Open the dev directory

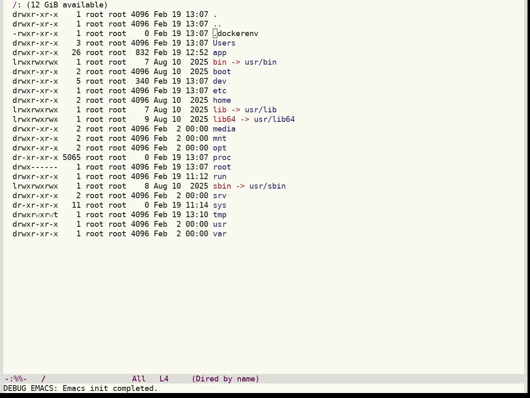tap(219, 81)
